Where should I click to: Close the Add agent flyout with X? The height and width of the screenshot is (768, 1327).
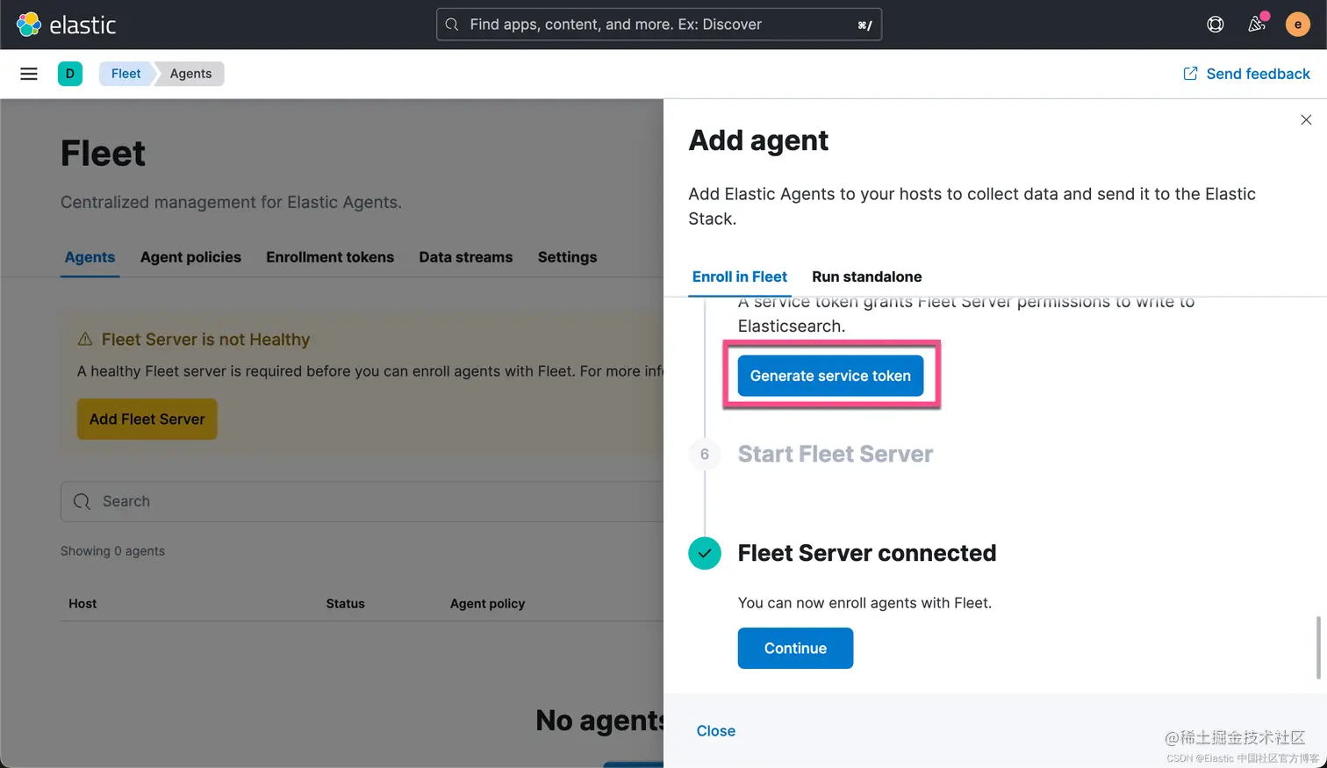[x=1306, y=120]
